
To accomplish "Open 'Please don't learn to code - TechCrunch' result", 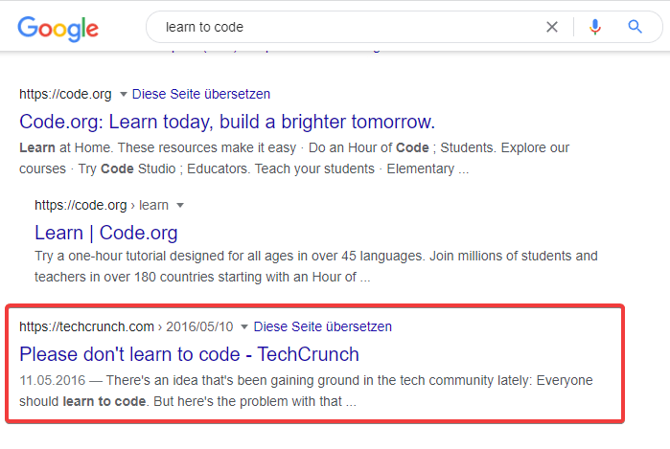I will coord(189,354).
